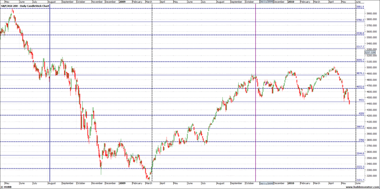
Task: Select the 4874.1 level label
Action: [x=360, y=73]
